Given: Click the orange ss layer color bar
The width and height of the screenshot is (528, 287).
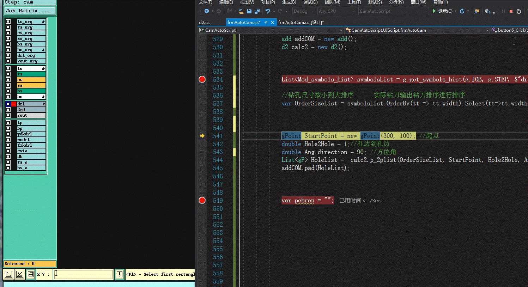Looking at the screenshot, I should [x=31, y=85].
